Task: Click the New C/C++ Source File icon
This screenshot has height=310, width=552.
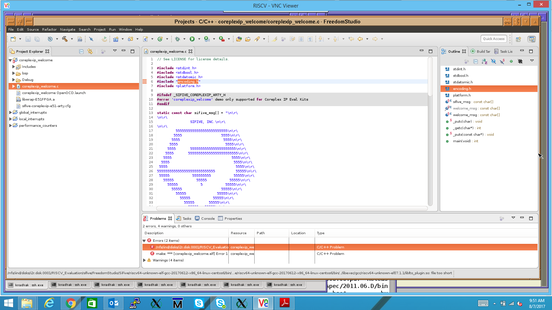Action: pyautogui.click(x=146, y=39)
